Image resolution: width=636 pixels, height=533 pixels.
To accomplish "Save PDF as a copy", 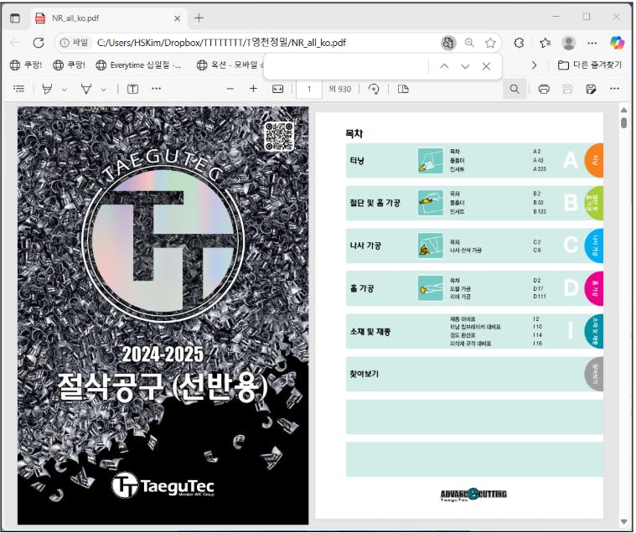I will pos(591,89).
